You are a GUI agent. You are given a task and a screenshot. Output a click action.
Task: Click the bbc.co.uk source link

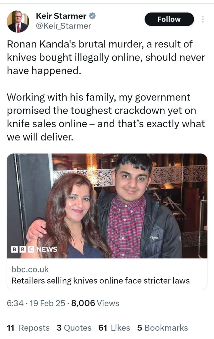(x=30, y=269)
